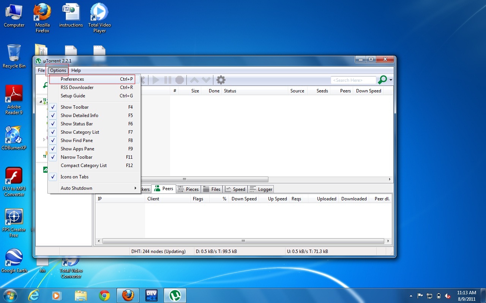Close the Options menu by clicking Options
The image size is (486, 303).
pyautogui.click(x=58, y=70)
